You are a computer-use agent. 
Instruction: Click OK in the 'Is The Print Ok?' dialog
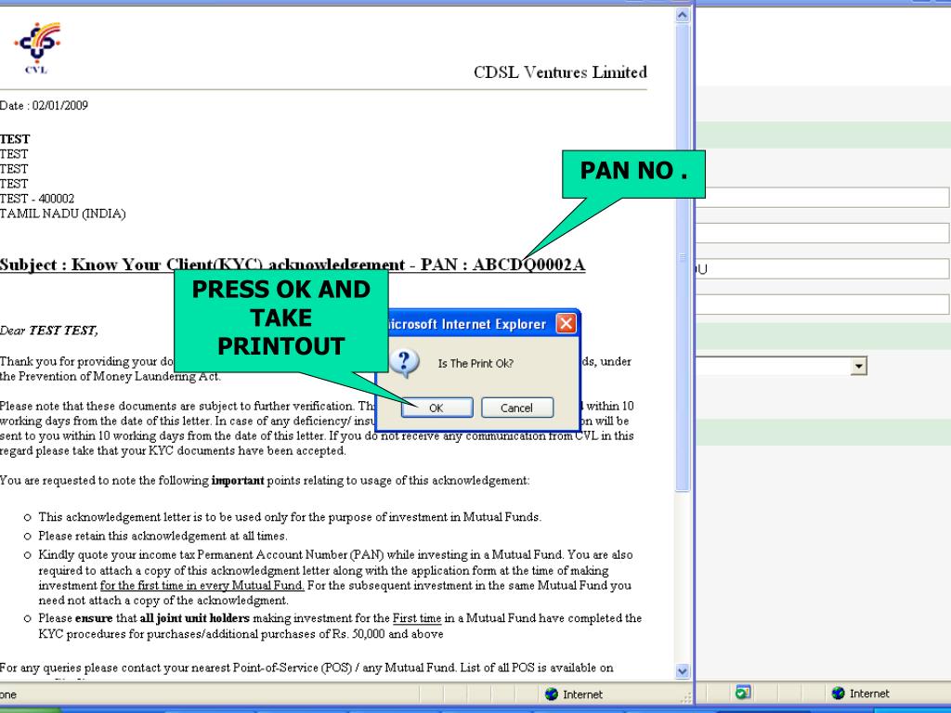(436, 408)
